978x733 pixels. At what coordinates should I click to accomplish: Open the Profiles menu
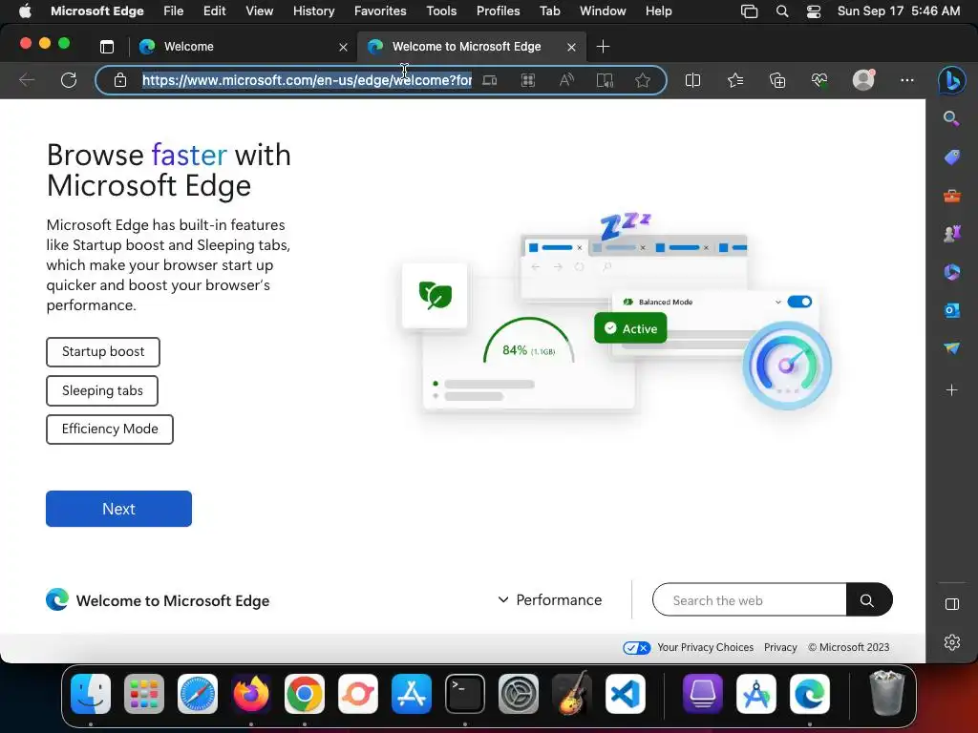498,11
